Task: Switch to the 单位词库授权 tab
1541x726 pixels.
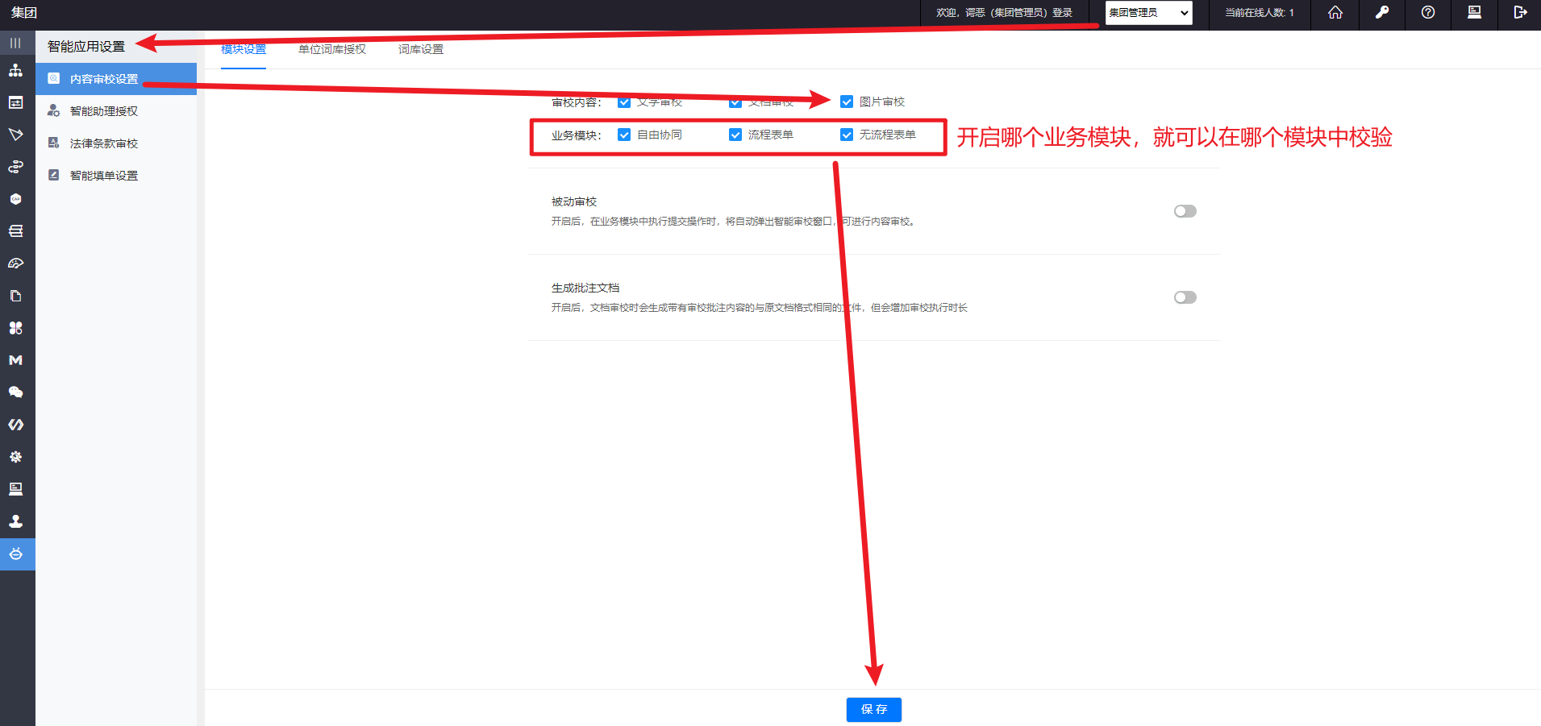Action: point(332,49)
